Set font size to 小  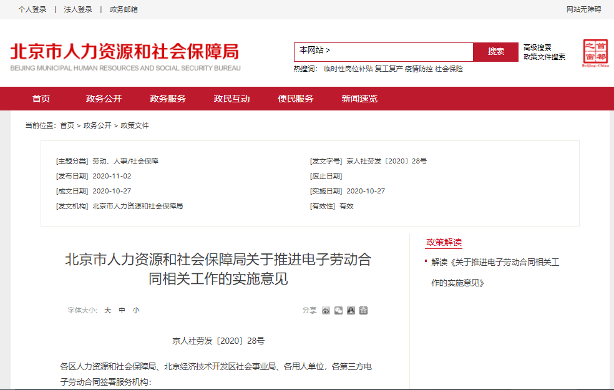click(136, 311)
